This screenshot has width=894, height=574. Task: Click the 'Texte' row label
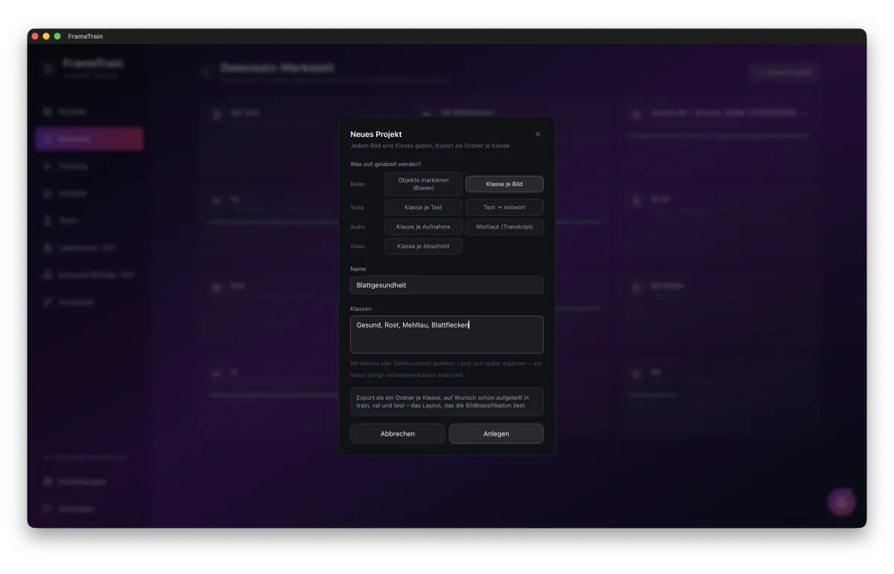357,207
